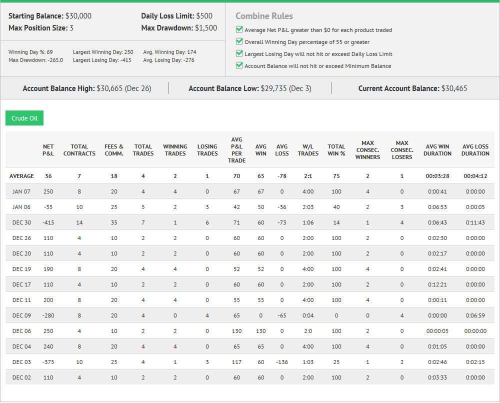The height and width of the screenshot is (403, 500).
Task: Click the AVG WIN column header
Action: (x=261, y=150)
